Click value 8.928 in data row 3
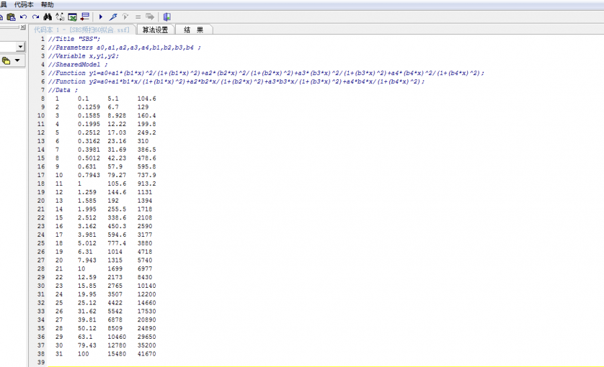 tap(117, 115)
